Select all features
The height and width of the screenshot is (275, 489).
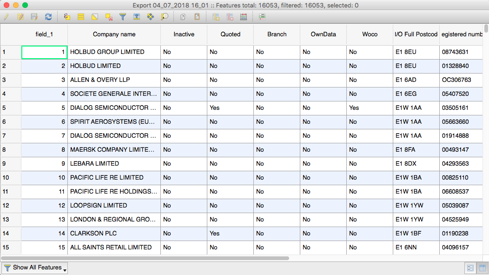click(x=81, y=17)
